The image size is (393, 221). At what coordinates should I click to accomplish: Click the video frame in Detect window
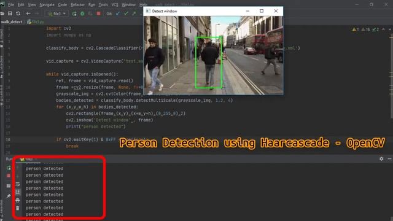point(213,55)
